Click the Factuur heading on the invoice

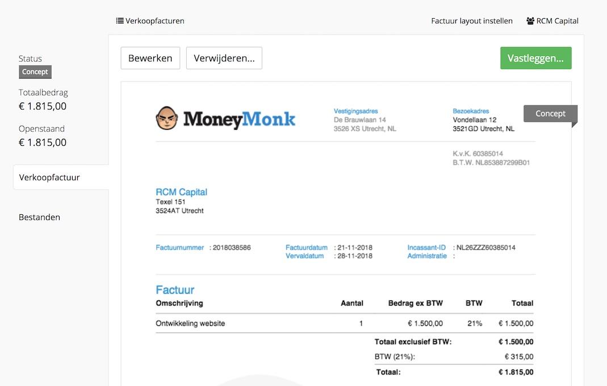175,290
